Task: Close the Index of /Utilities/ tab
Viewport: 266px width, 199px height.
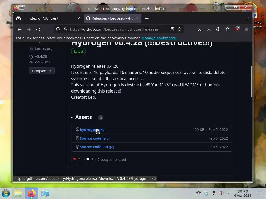Action: [79, 18]
